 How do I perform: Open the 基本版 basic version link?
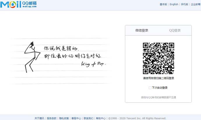click(163, 4)
